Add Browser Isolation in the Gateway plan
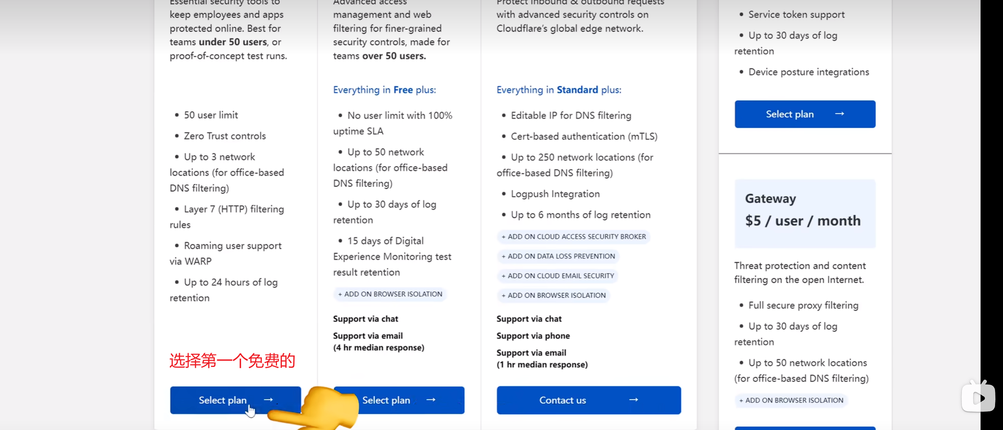 click(x=791, y=400)
